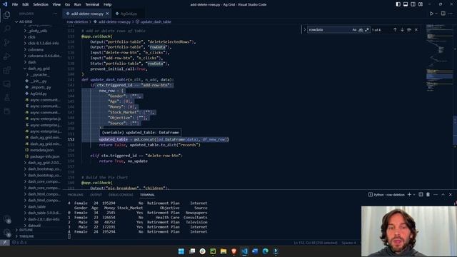Maximize panel size chevron
Image resolution: width=457 pixels, height=257 pixels.
(x=443, y=194)
